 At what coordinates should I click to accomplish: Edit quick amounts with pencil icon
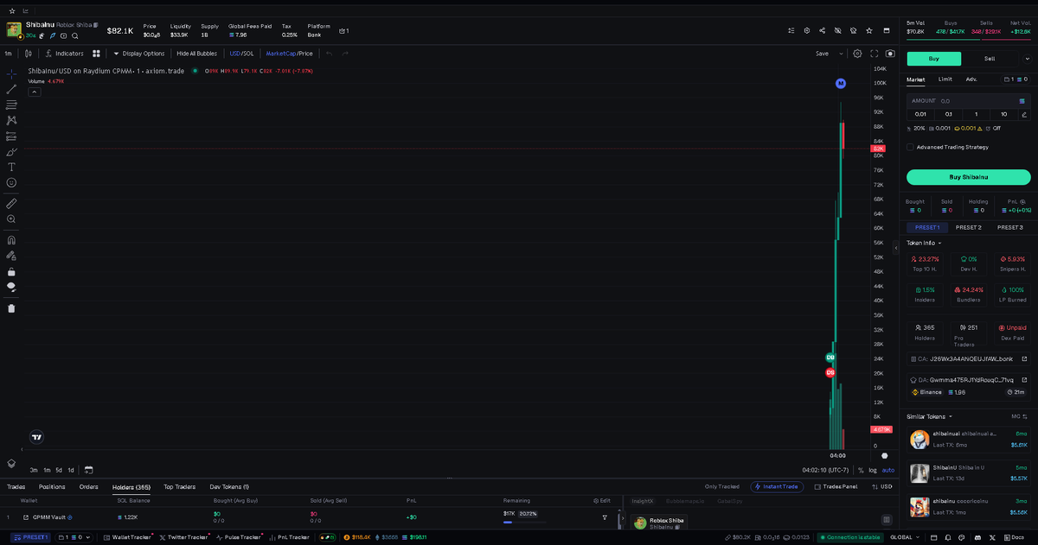[x=1024, y=114]
